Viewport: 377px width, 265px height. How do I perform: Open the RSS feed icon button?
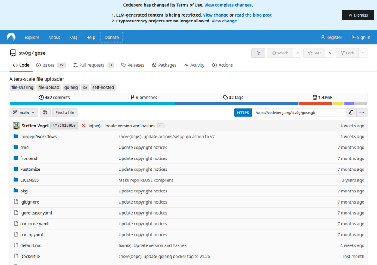coord(258,53)
